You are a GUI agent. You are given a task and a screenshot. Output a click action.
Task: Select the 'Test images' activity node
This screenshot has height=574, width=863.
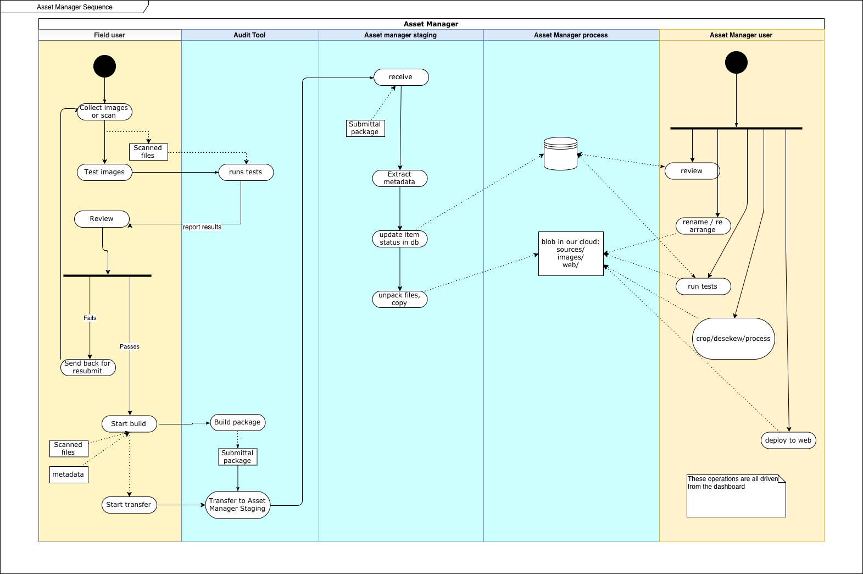pos(104,172)
